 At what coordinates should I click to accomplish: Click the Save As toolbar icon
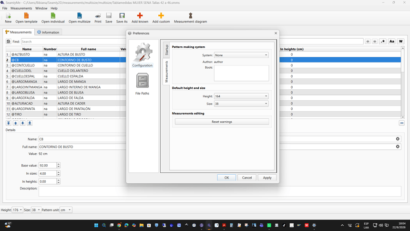[122, 18]
